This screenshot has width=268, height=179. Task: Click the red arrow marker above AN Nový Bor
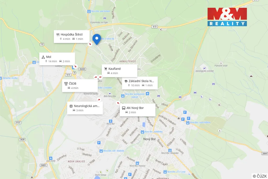[118, 103]
